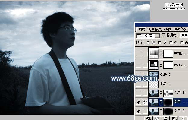Screen dimensions: 188x120
Task: Click the chain link icon on the 亮度 layer
Action: (x=161, y=65)
